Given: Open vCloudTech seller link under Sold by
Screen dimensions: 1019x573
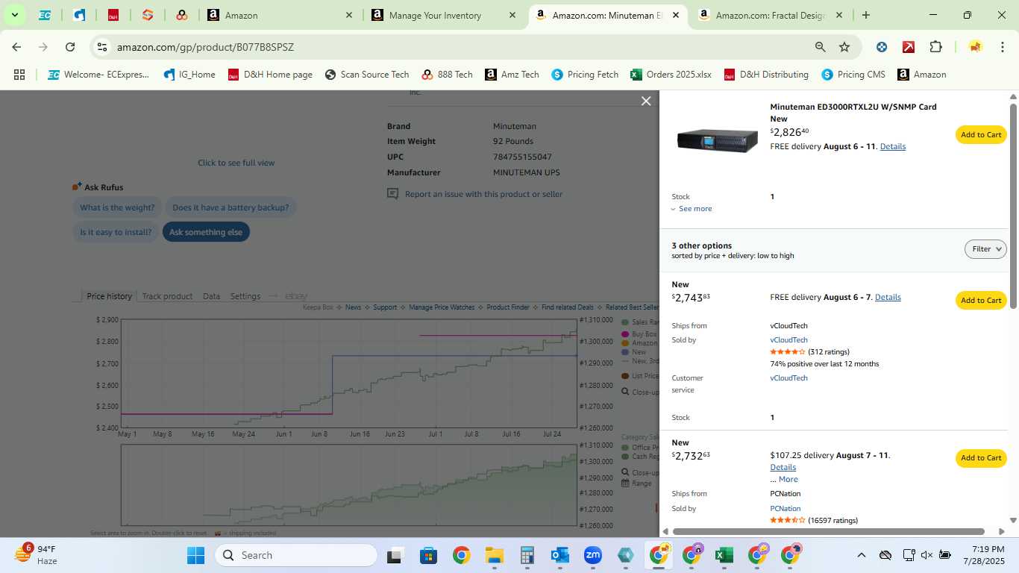Looking at the screenshot, I should point(788,339).
